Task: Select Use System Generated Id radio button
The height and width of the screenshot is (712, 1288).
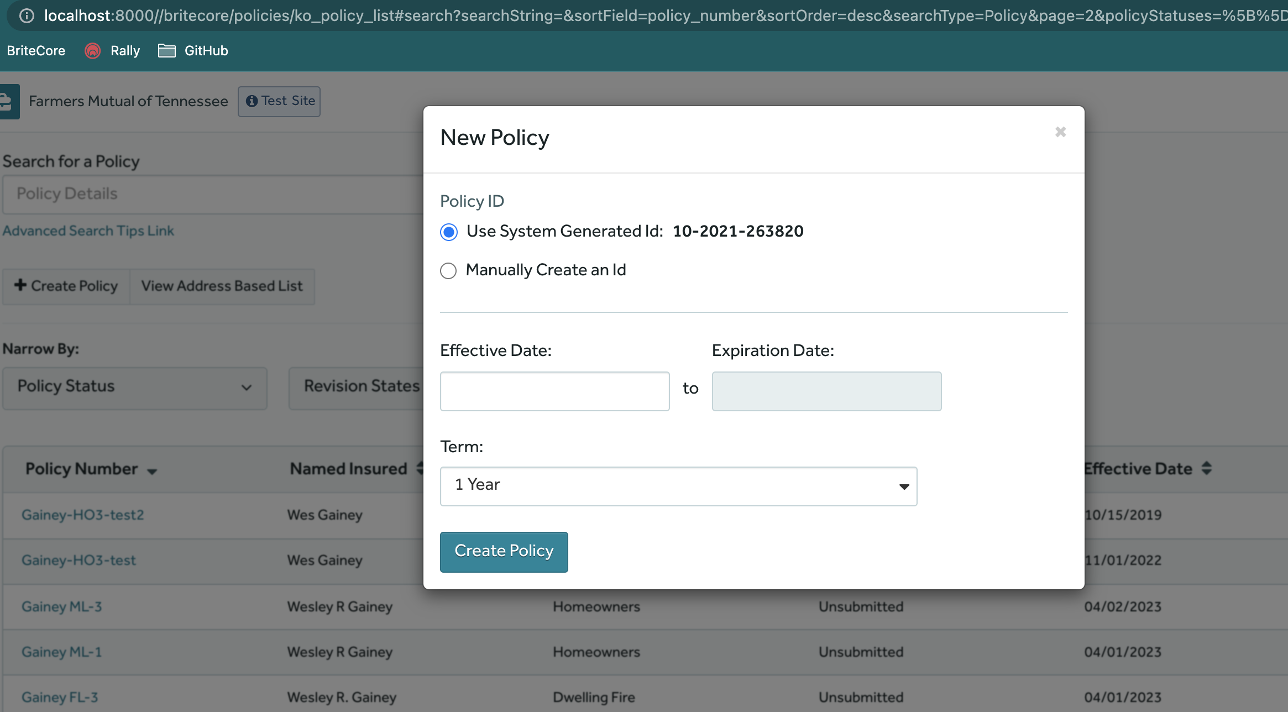Action: click(x=449, y=232)
